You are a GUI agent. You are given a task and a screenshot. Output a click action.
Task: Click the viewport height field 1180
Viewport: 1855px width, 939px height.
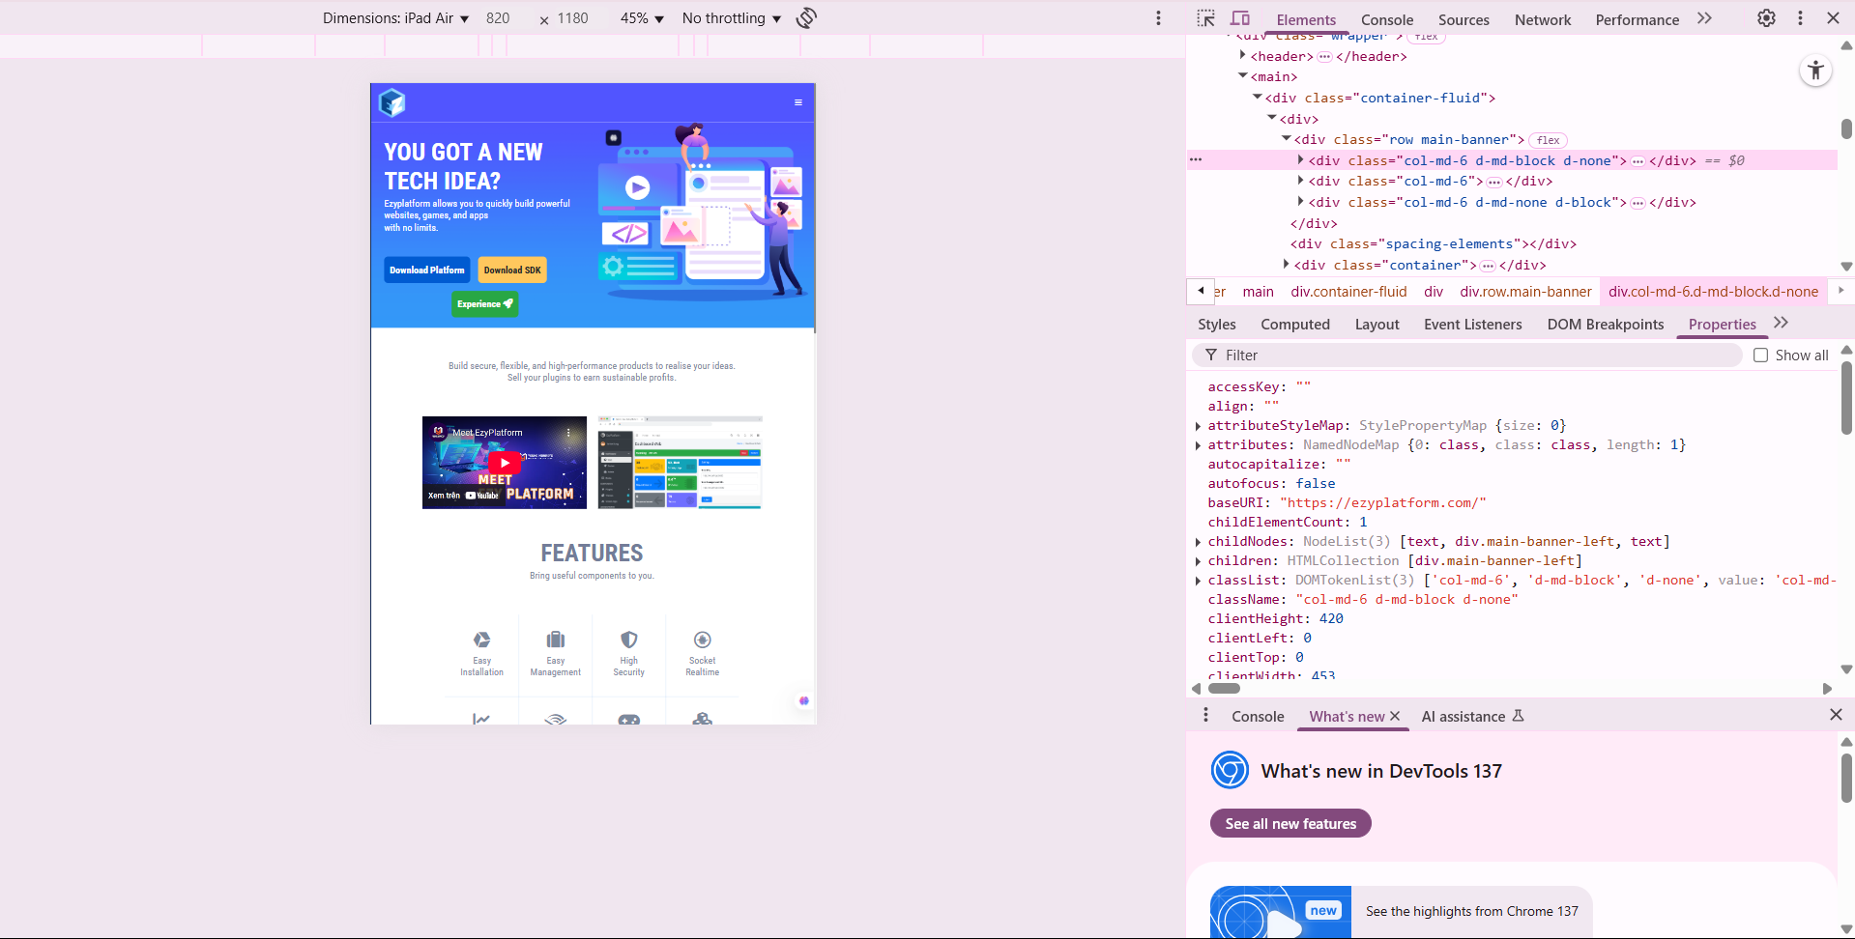[573, 18]
